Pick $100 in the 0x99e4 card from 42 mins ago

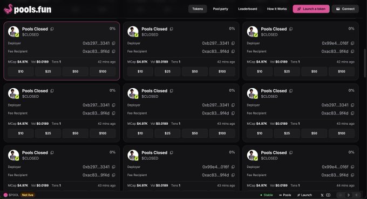(x=342, y=72)
